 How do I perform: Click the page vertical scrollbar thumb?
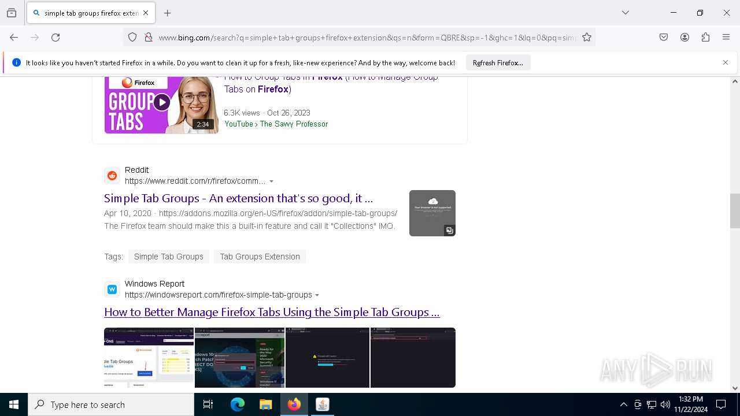(x=735, y=211)
